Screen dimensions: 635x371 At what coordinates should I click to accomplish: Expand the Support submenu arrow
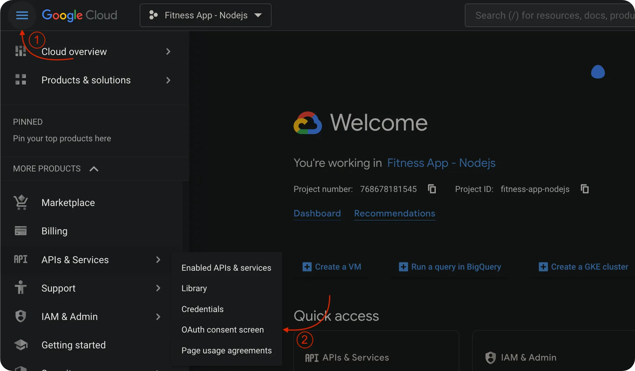[x=158, y=288]
